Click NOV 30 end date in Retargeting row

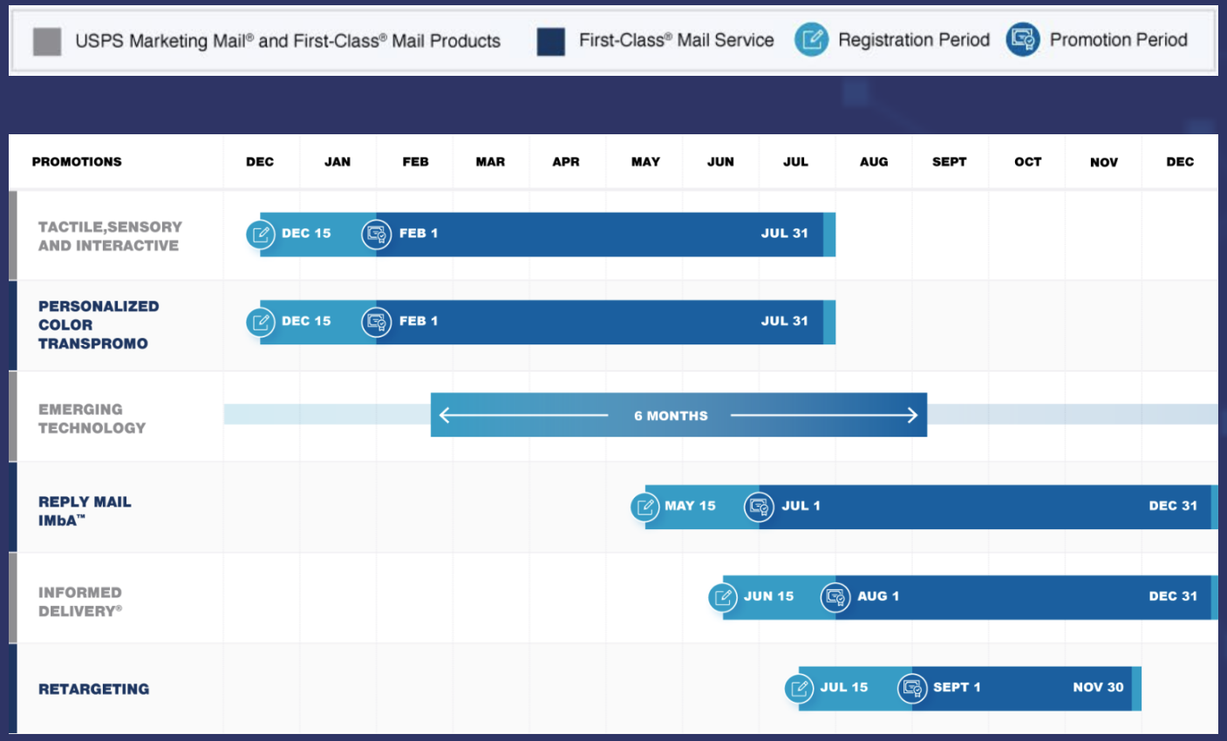pos(1098,687)
